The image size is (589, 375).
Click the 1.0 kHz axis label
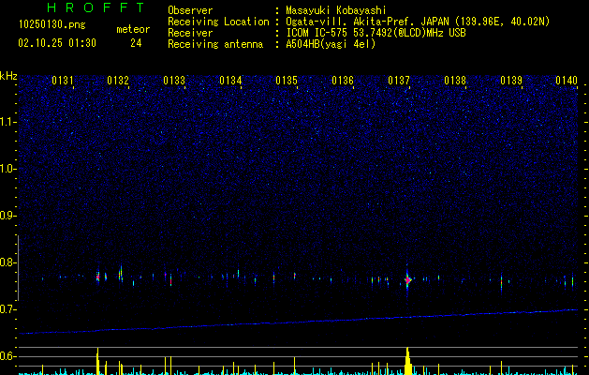coord(8,169)
